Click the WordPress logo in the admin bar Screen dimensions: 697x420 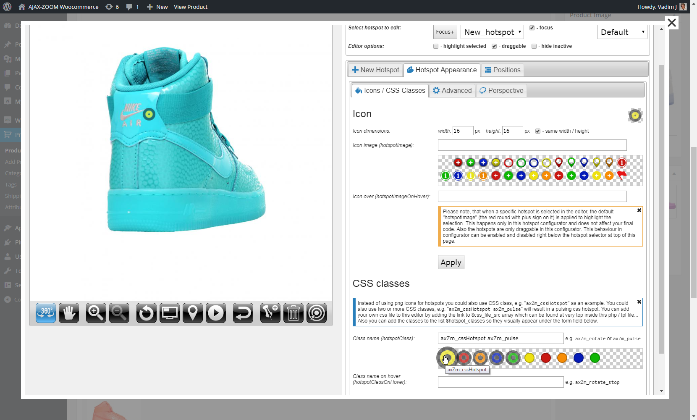7,7
